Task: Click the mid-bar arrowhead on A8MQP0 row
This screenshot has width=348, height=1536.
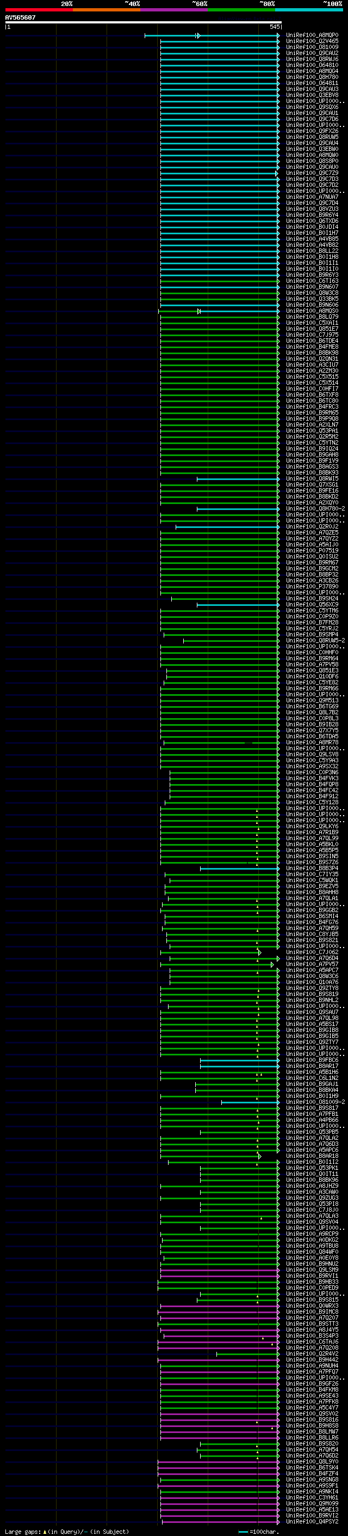Action: click(x=198, y=36)
